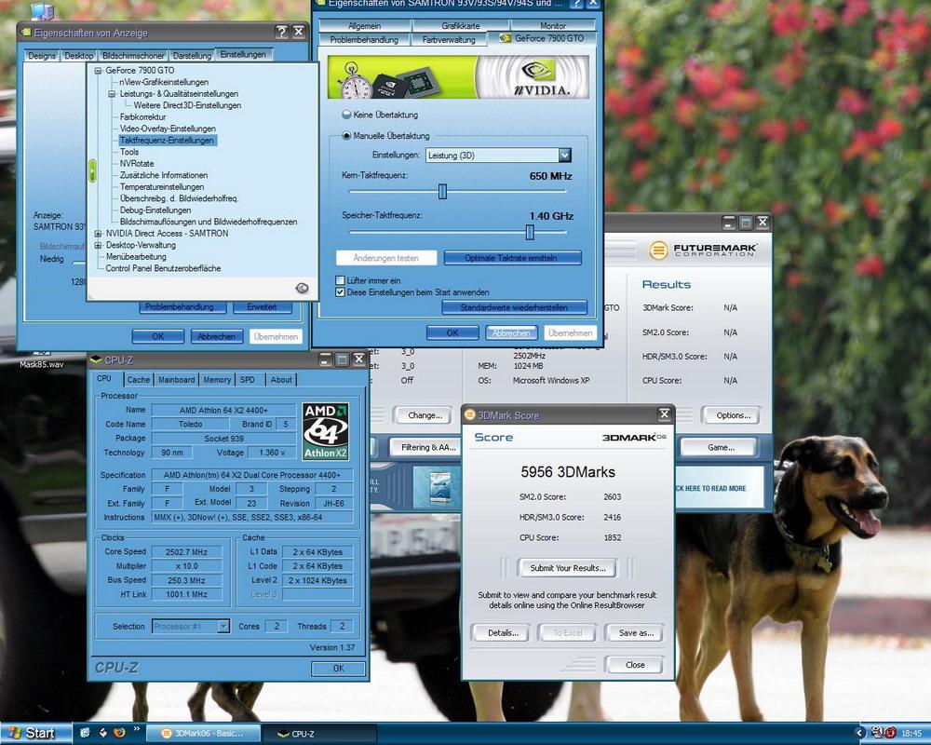Uncheck Diese Einstellungen beim Start anwenden

[x=340, y=292]
